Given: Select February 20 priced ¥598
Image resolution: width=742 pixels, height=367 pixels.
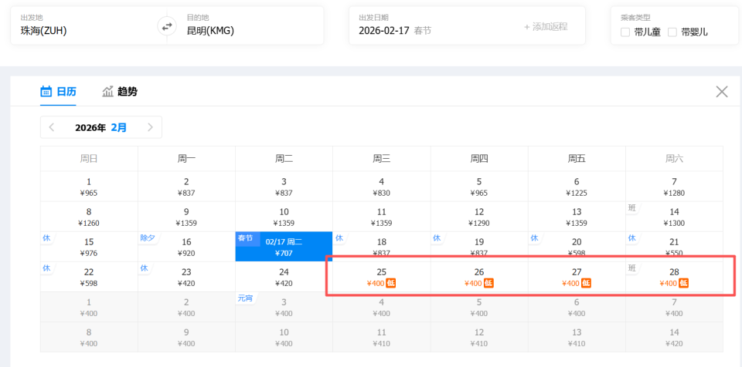Looking at the screenshot, I should pos(577,247).
